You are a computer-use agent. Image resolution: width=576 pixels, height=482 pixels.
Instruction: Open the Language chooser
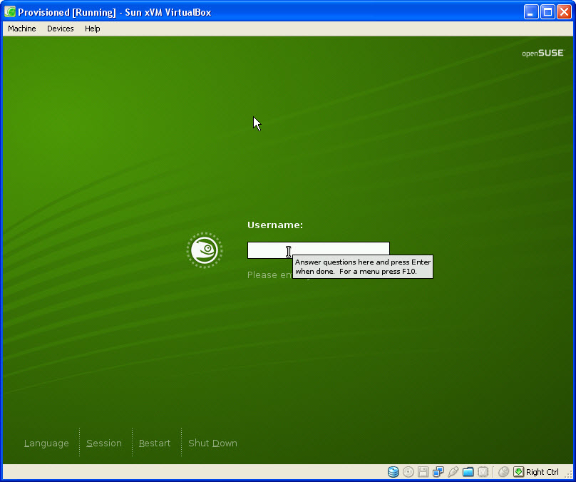[46, 443]
